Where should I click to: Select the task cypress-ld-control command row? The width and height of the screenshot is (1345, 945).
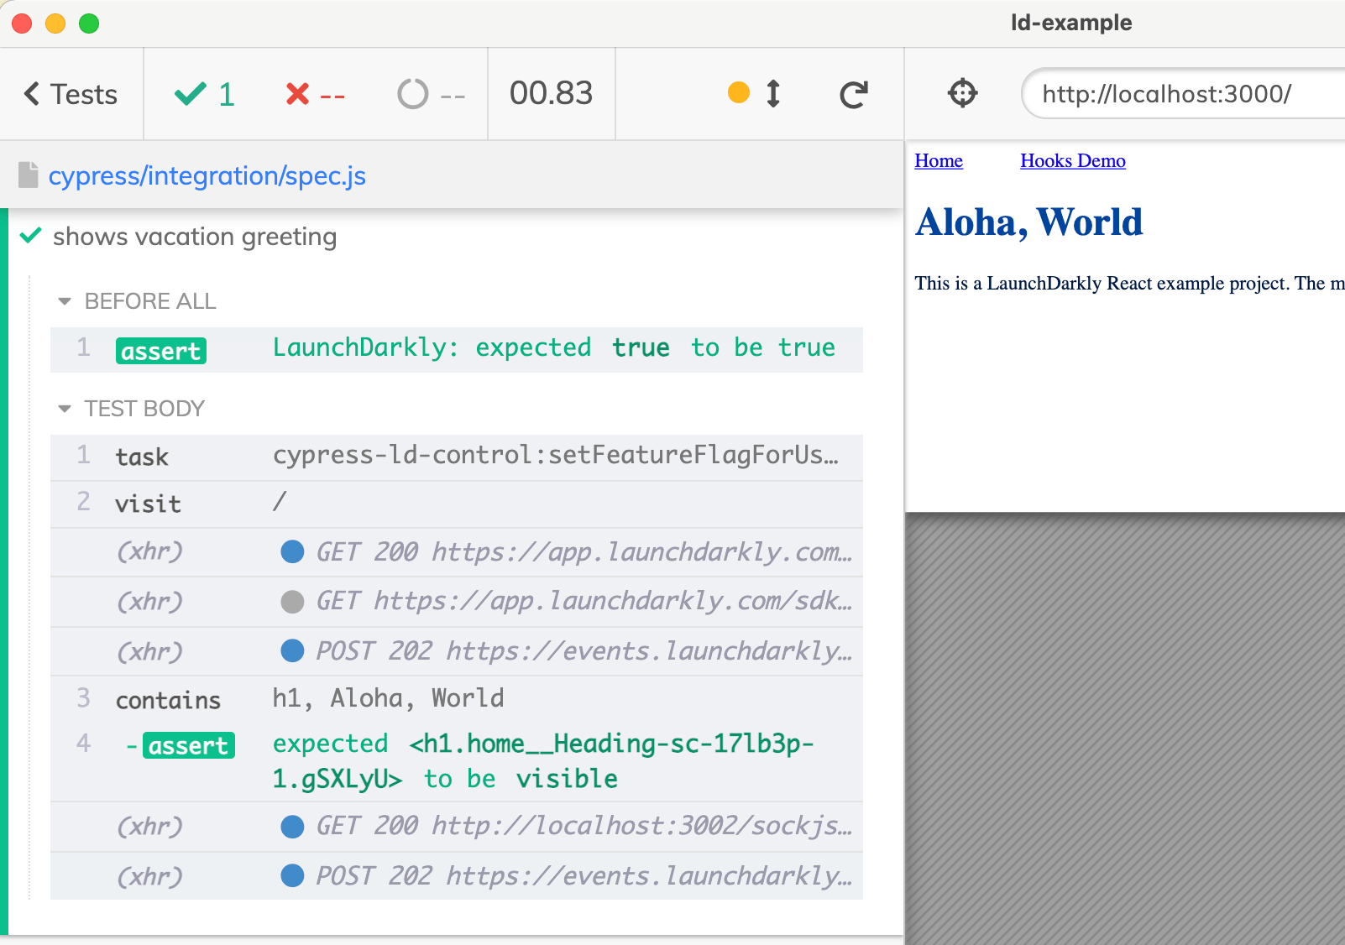(x=457, y=457)
